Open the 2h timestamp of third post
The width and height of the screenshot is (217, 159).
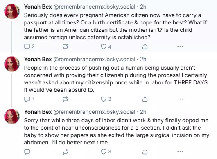click(143, 112)
